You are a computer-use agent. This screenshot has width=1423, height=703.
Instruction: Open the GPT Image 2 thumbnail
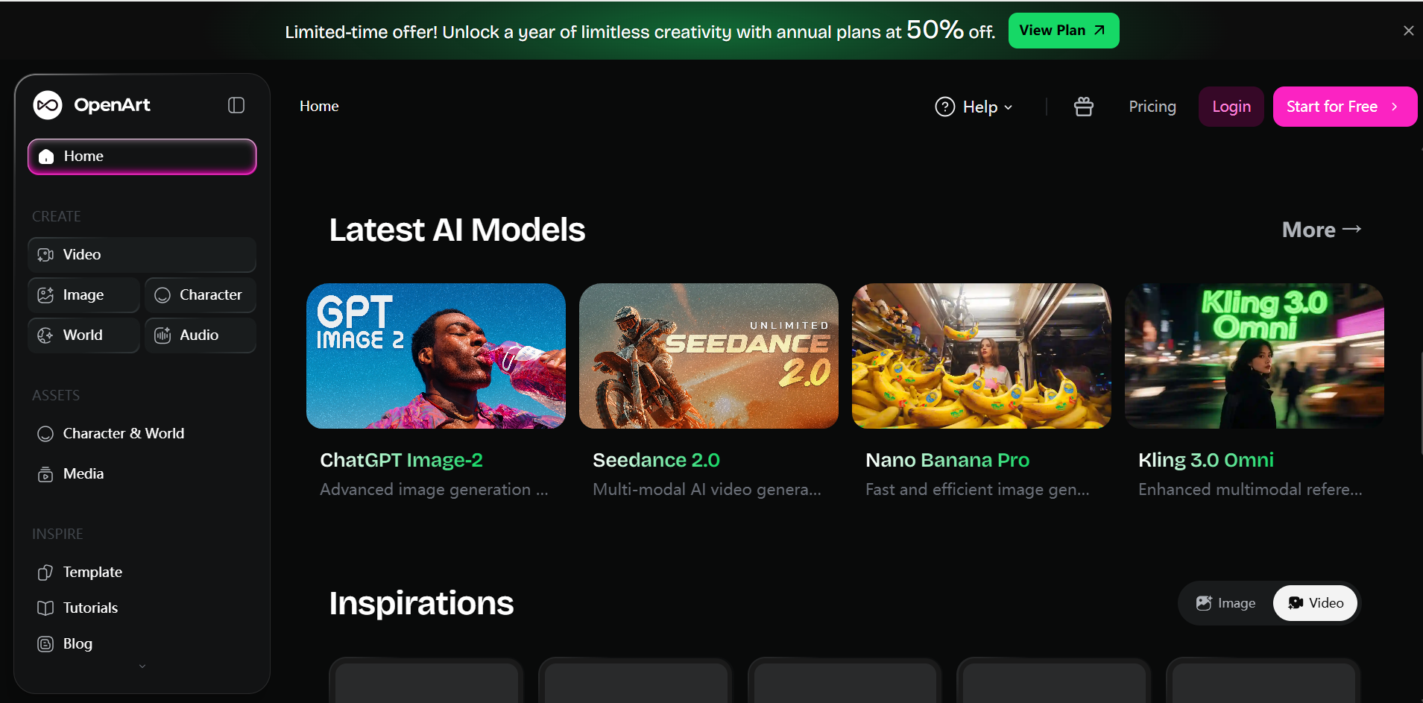click(x=436, y=356)
